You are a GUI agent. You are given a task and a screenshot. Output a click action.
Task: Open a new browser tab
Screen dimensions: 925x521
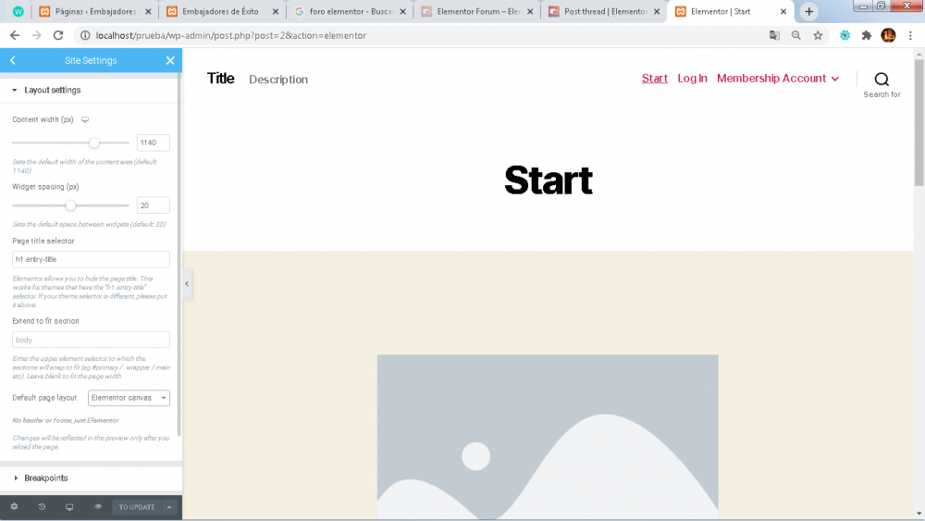tap(808, 11)
